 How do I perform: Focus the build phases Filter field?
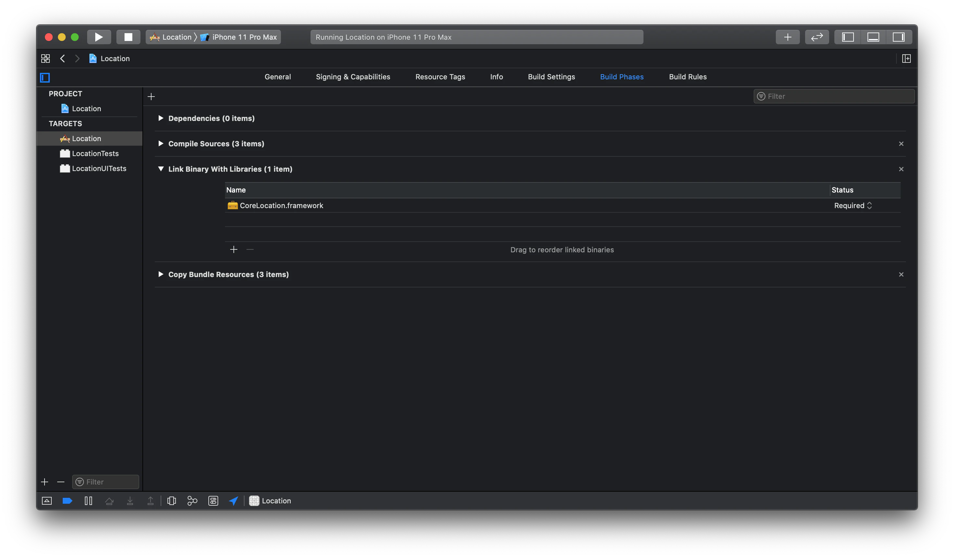834,96
